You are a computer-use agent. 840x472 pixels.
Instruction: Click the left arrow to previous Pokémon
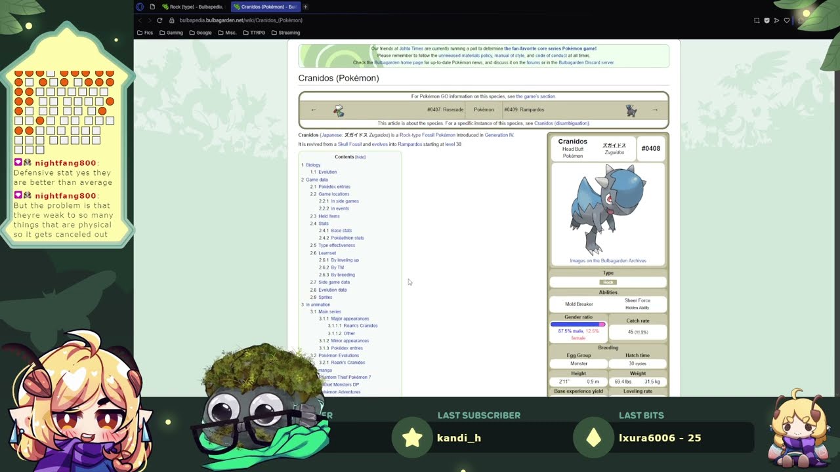314,110
